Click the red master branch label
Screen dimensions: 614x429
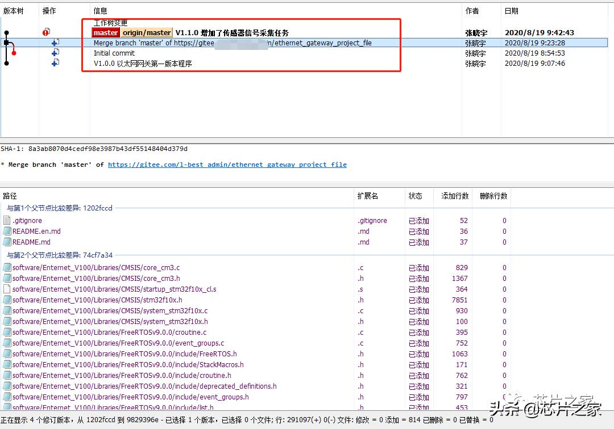coord(106,32)
